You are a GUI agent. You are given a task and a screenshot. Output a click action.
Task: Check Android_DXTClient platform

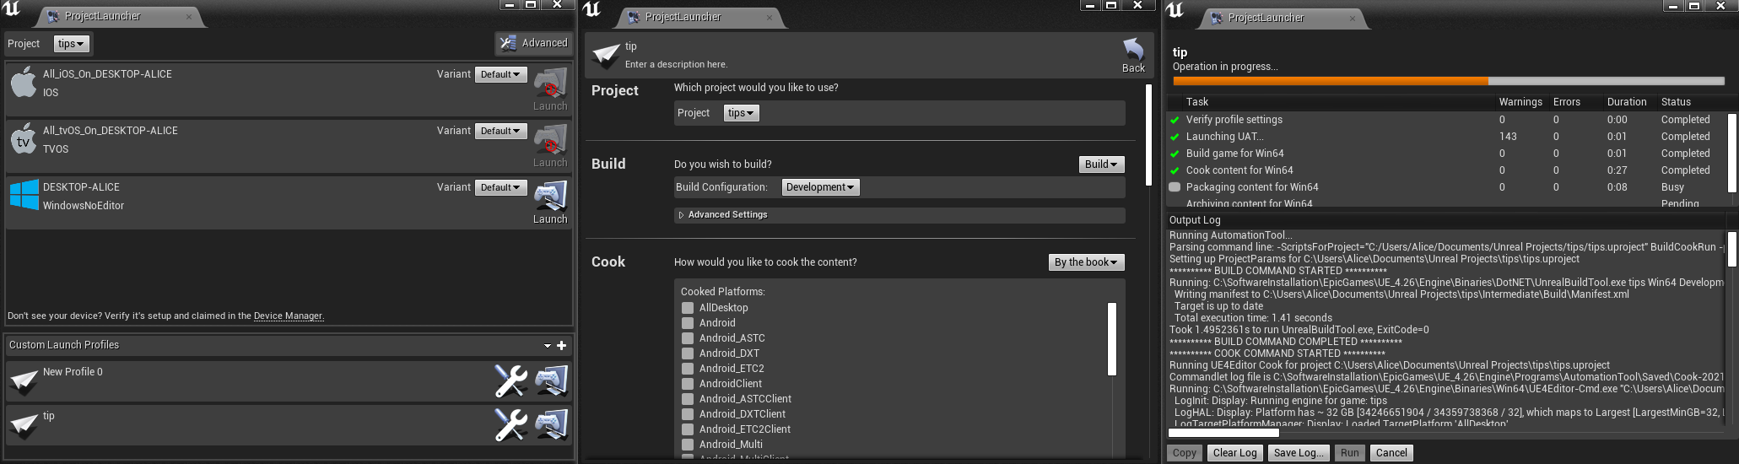click(x=688, y=414)
